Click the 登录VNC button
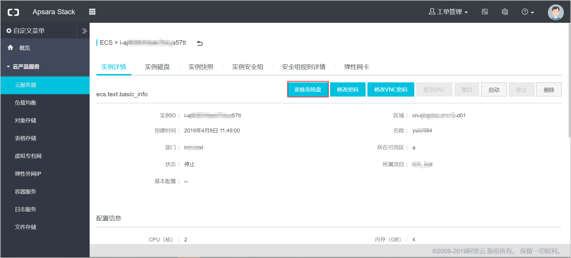Image resolution: width=571 pixels, height=258 pixels. pos(434,89)
